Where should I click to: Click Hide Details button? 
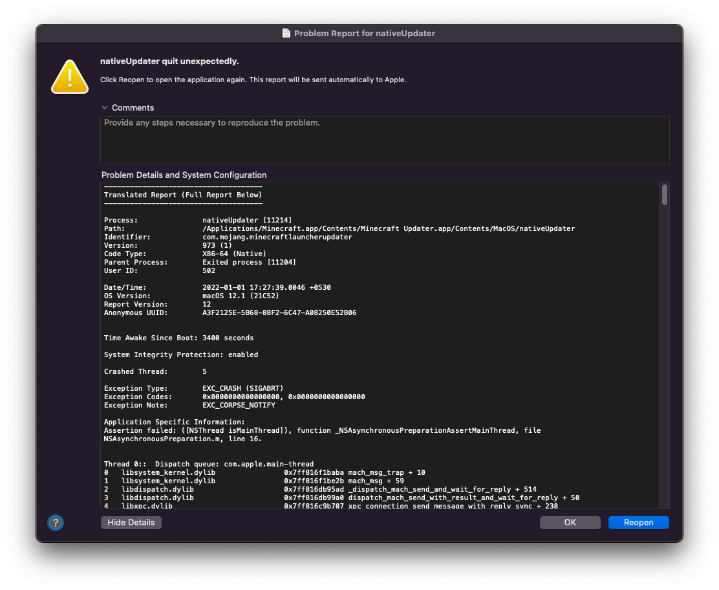(131, 523)
